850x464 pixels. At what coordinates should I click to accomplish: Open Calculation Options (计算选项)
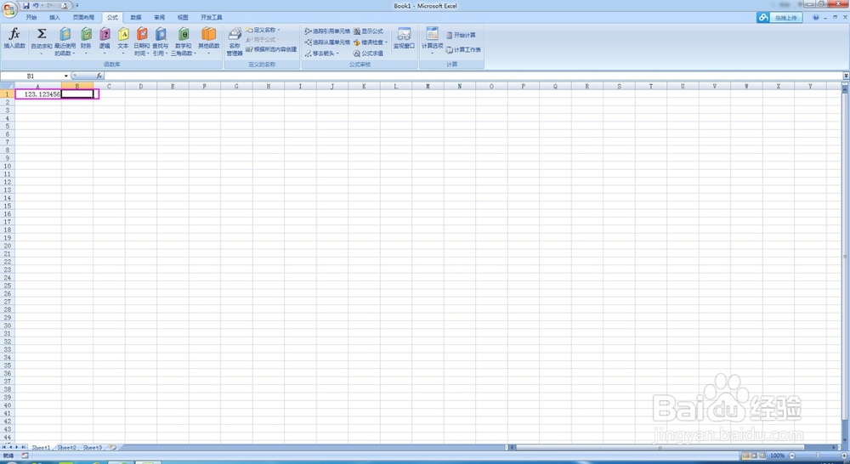(x=432, y=40)
